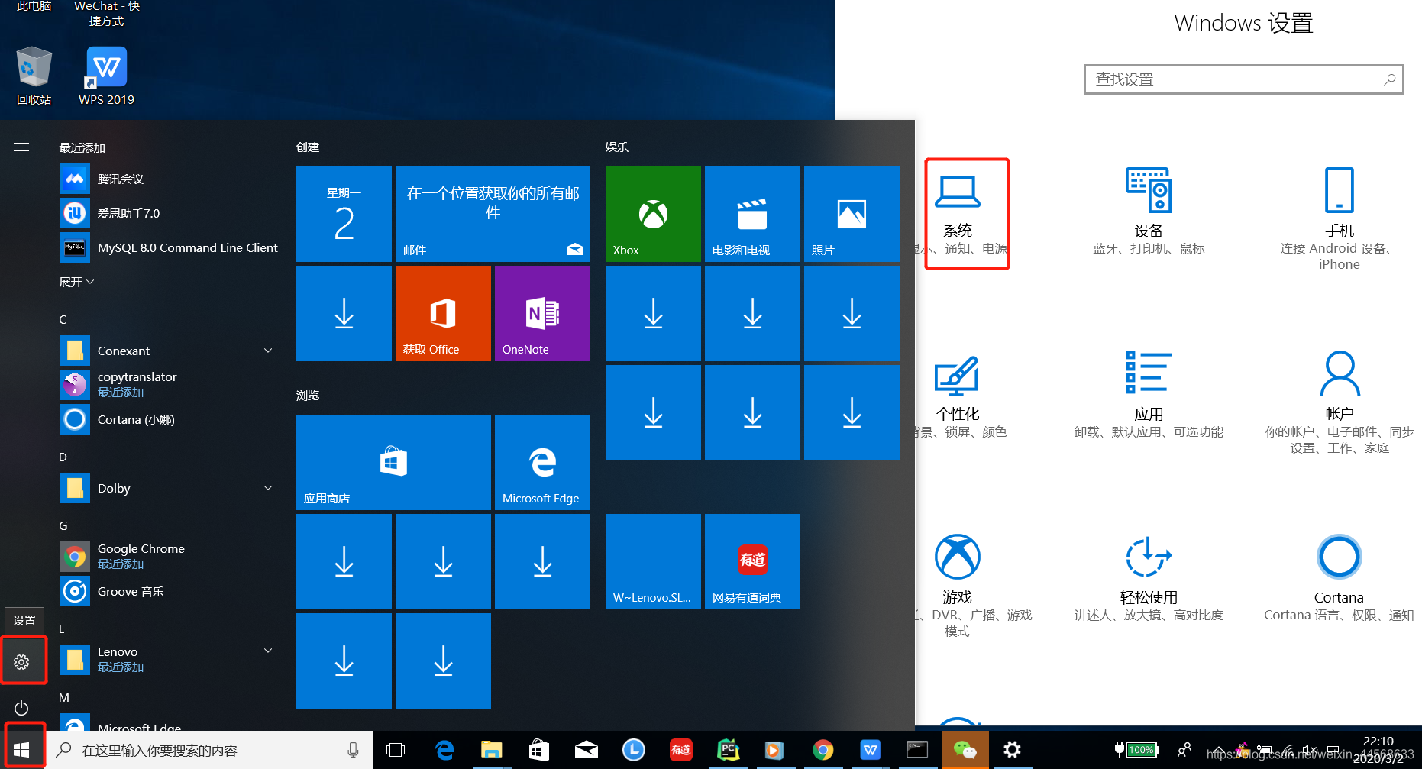
Task: Click the 获取 Office tile
Action: (443, 313)
